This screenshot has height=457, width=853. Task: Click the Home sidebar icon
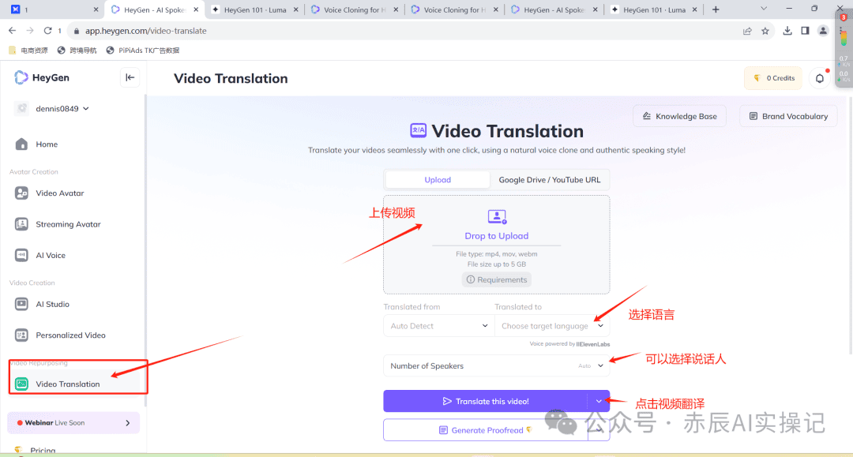(x=21, y=144)
